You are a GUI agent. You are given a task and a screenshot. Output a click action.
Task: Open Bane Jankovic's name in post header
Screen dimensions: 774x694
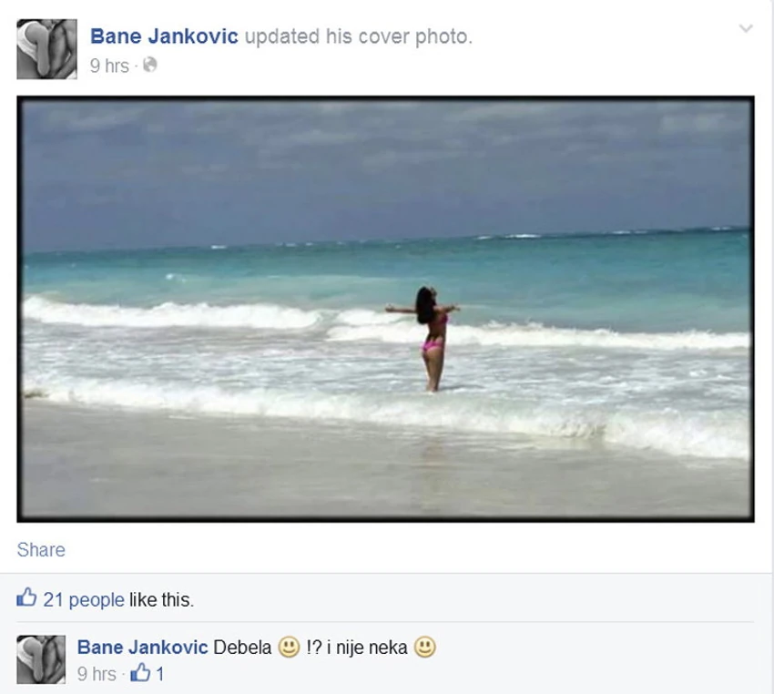tap(164, 36)
